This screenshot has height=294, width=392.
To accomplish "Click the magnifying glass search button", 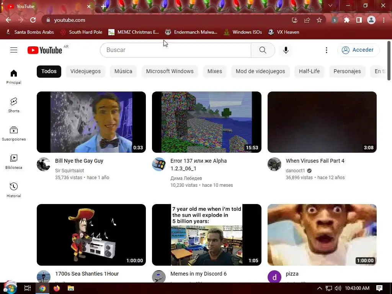I will (263, 50).
